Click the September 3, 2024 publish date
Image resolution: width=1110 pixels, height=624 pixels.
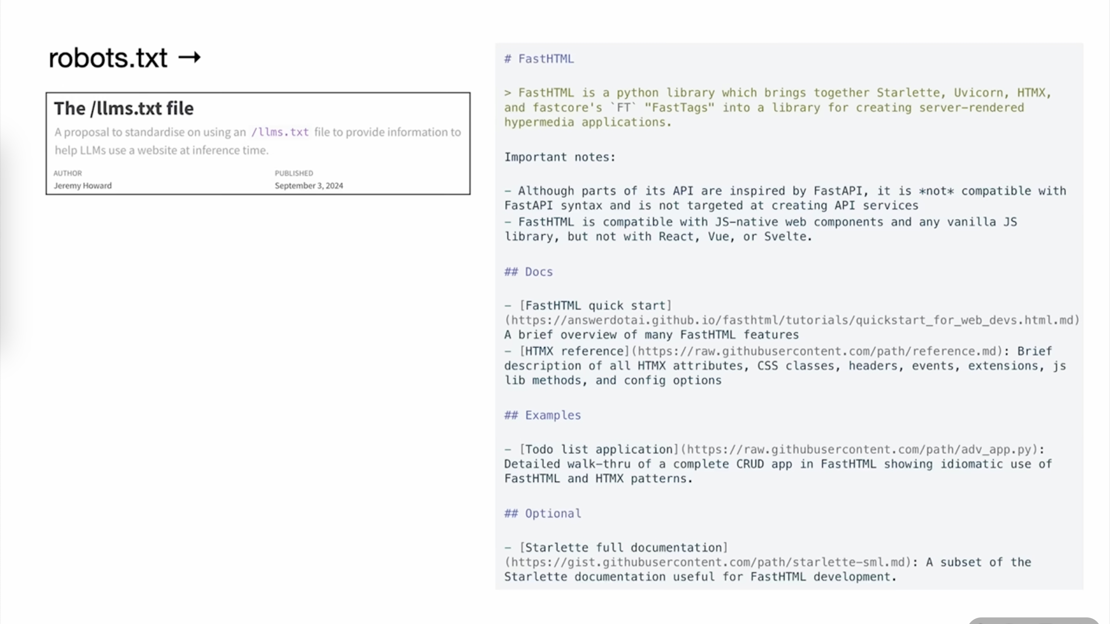tap(309, 186)
